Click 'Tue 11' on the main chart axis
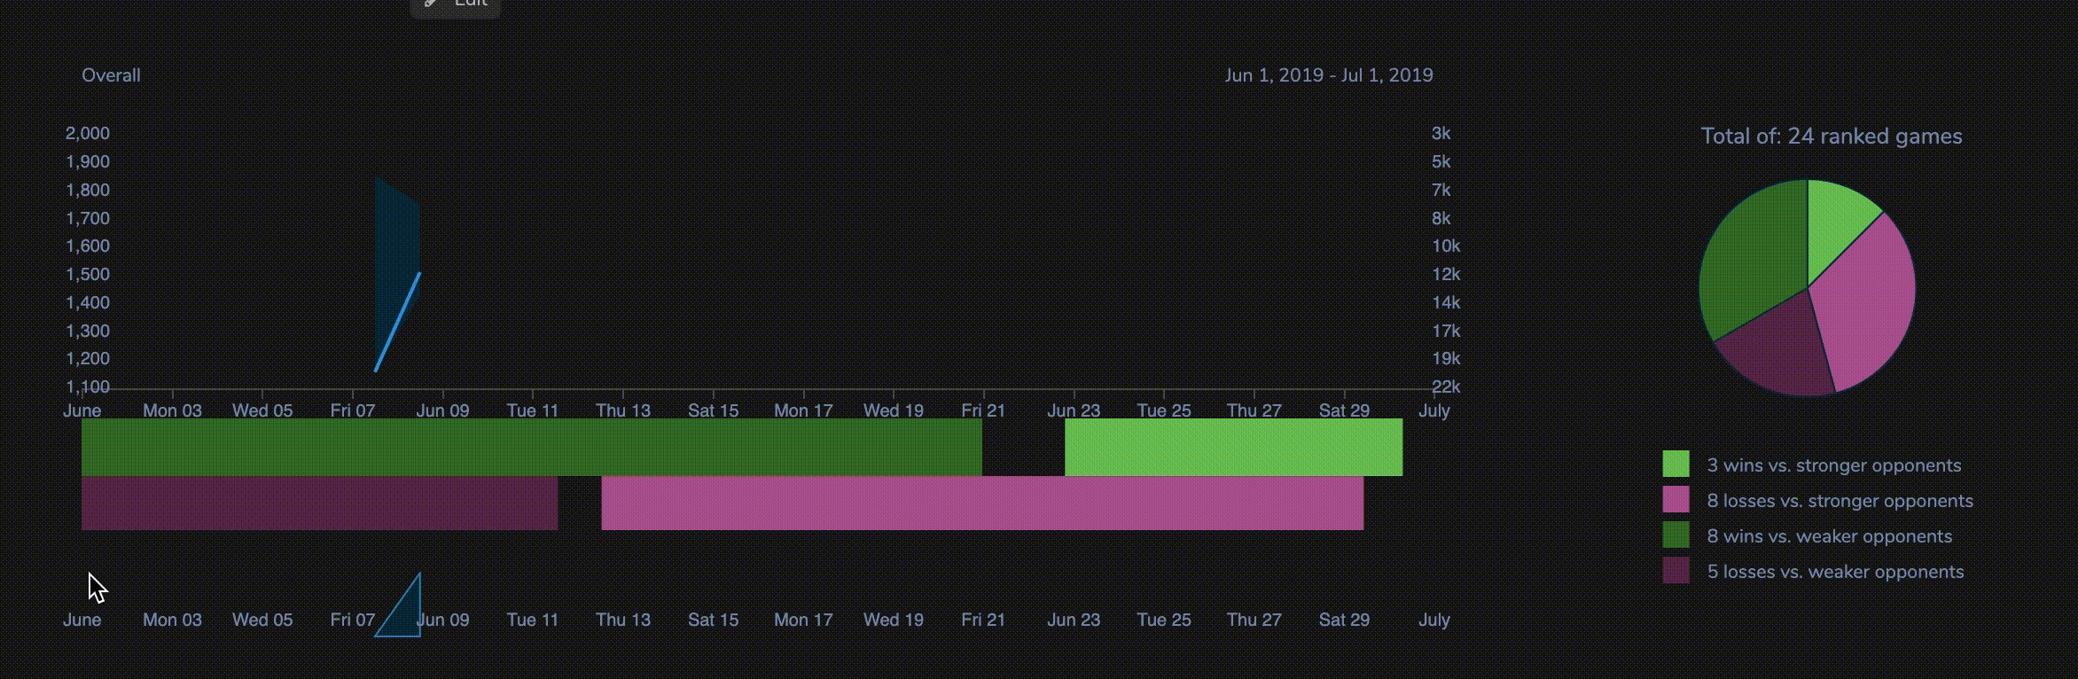The image size is (2078, 679). pyautogui.click(x=533, y=410)
